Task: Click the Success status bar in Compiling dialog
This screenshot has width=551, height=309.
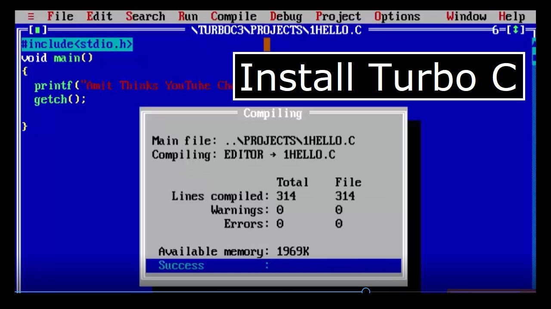Action: (x=273, y=265)
